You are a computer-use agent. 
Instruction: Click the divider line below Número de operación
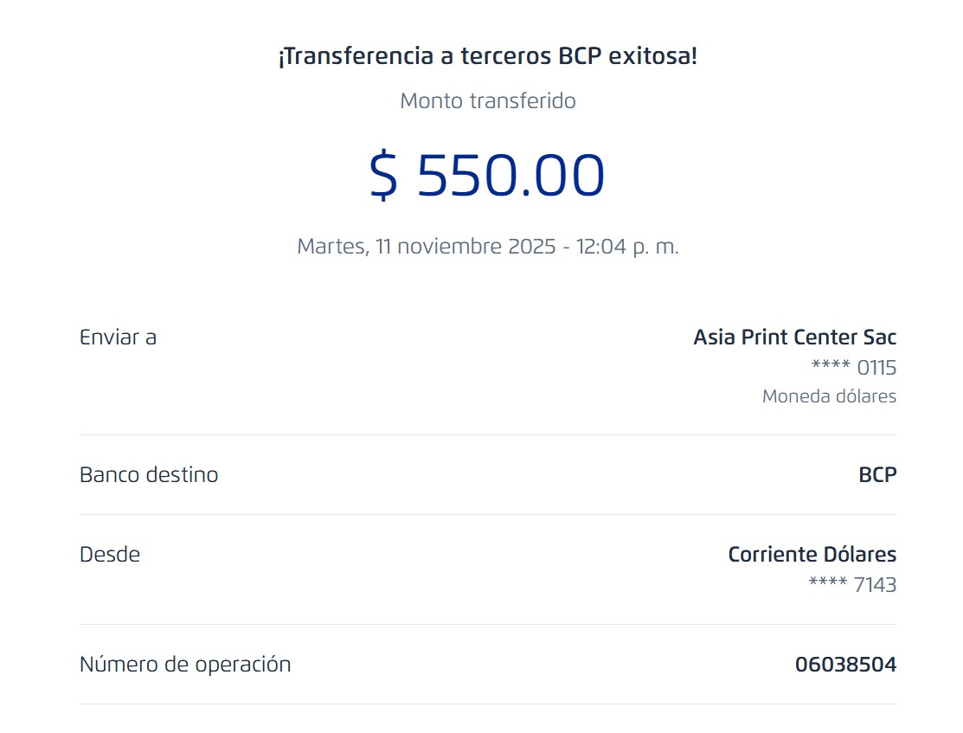488,704
